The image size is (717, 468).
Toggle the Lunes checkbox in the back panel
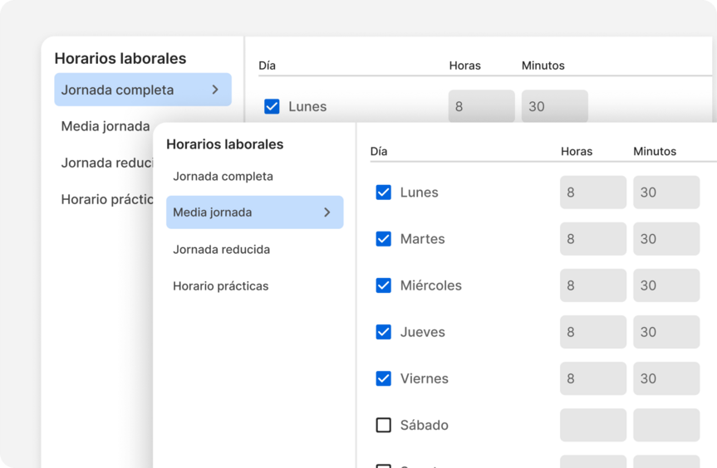(272, 106)
